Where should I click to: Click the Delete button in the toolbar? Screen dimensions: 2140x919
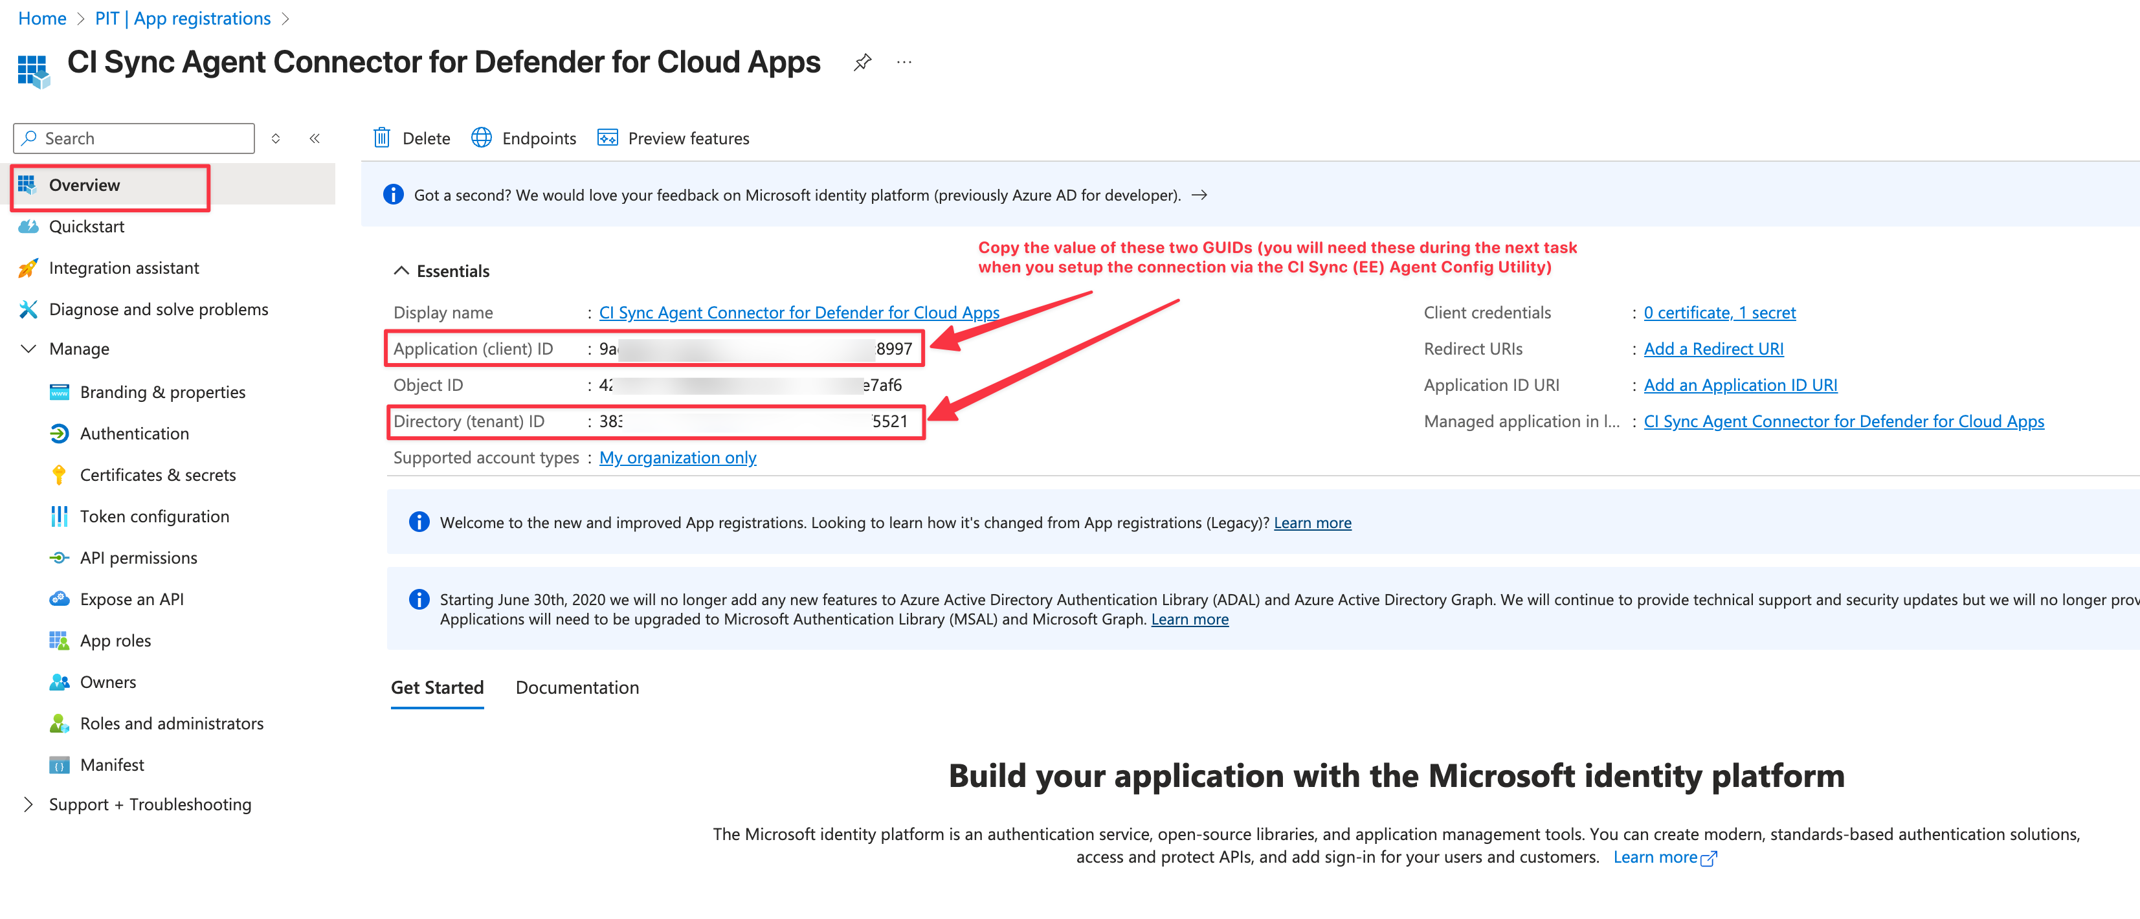click(412, 138)
